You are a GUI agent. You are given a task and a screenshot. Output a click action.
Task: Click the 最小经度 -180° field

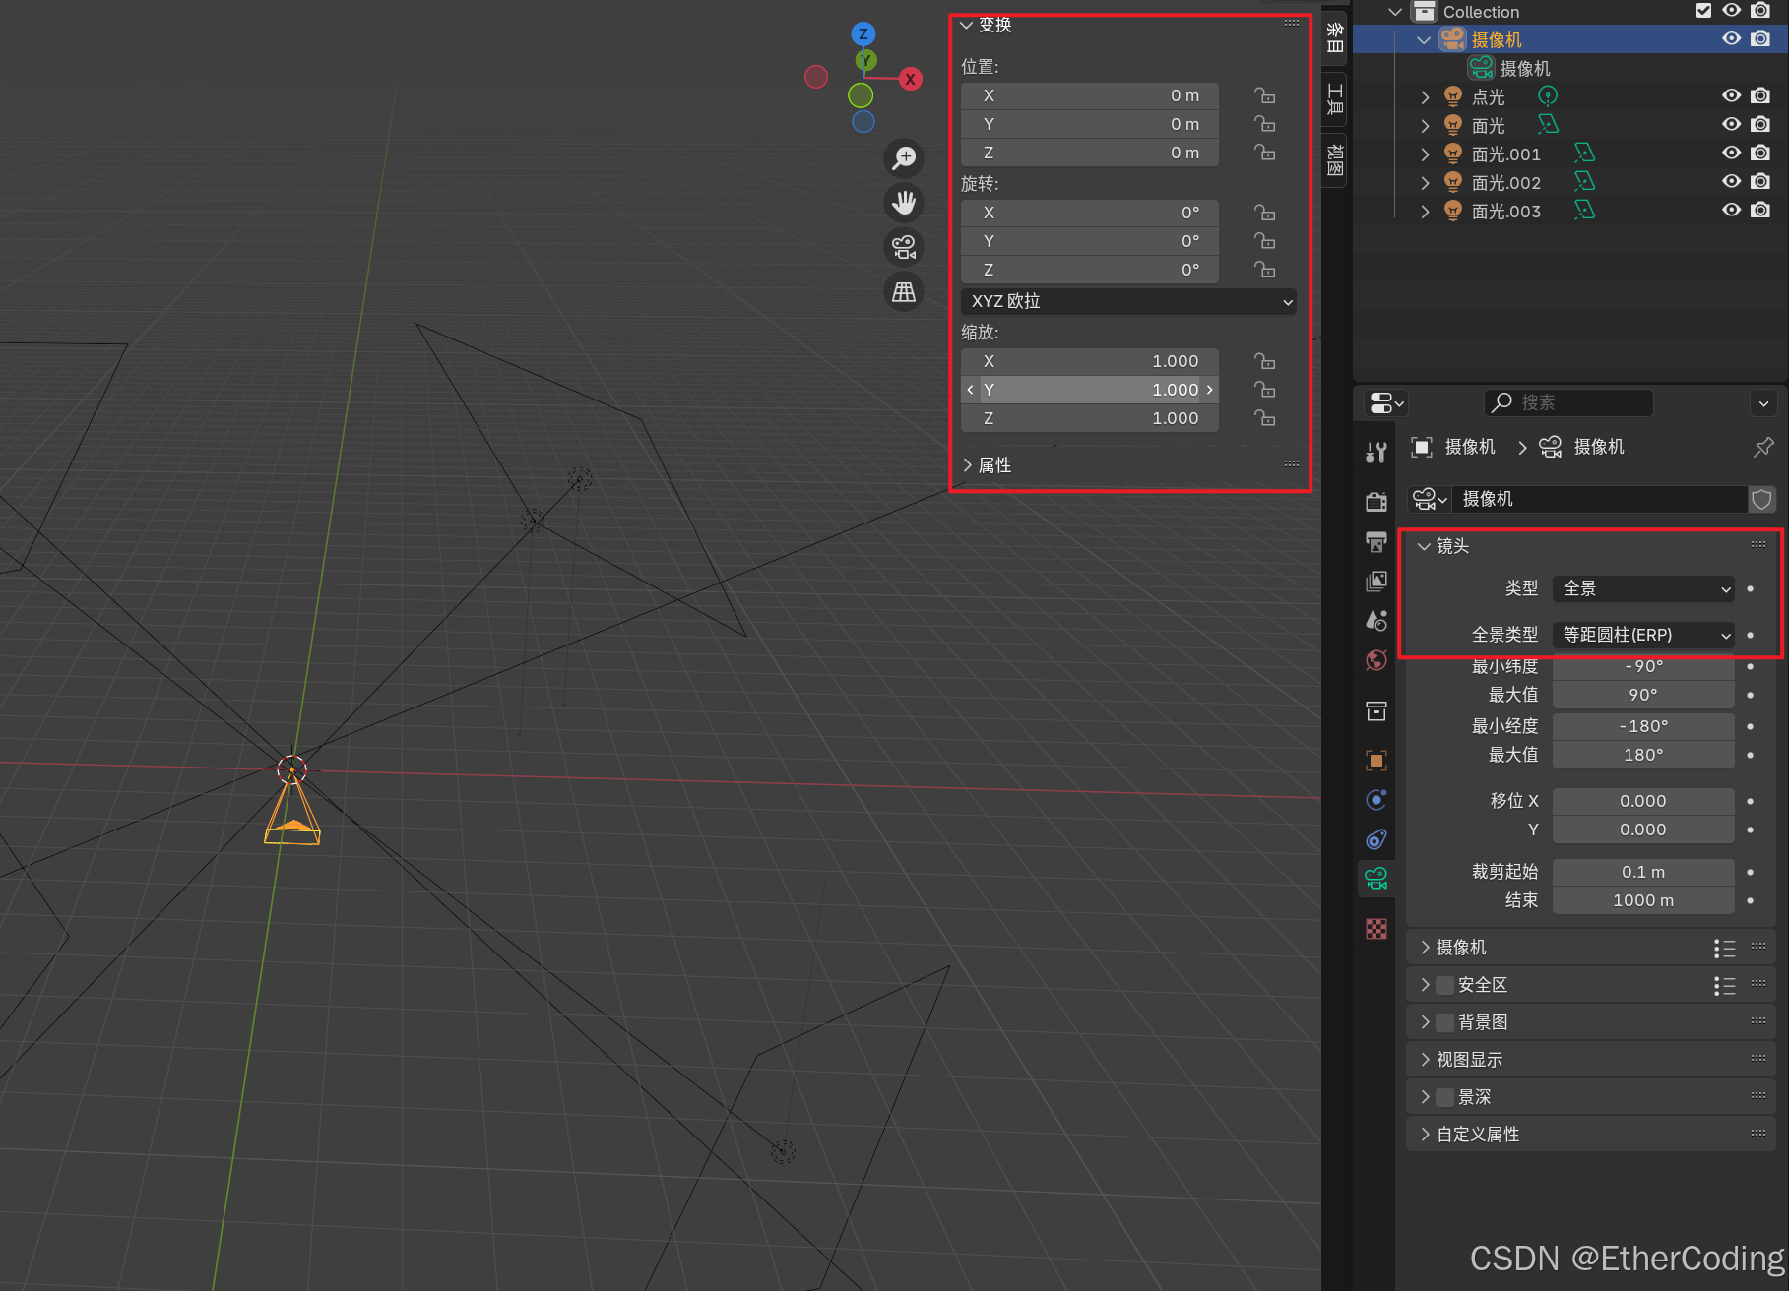1643,726
